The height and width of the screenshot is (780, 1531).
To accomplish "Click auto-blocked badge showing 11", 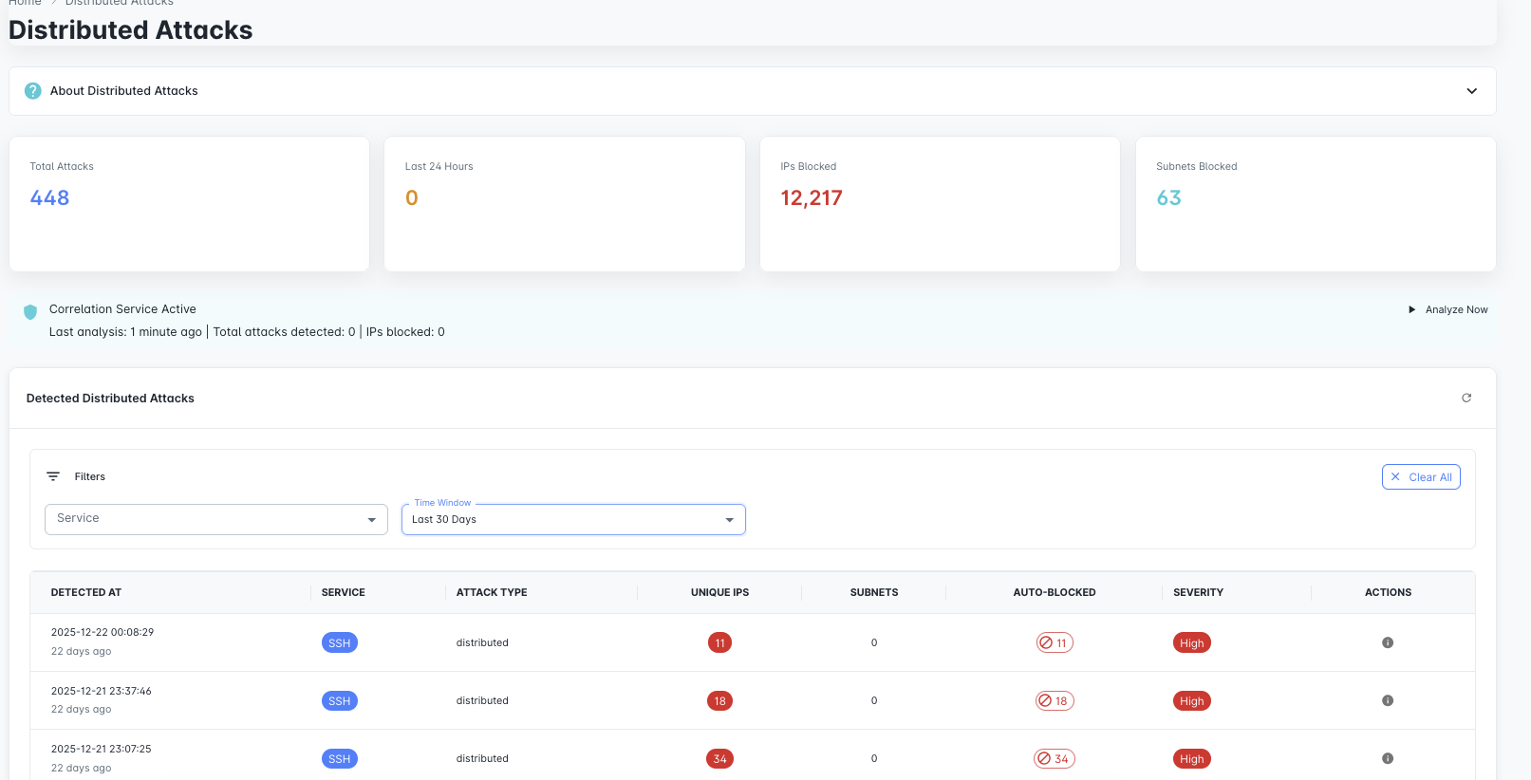I will (1055, 643).
